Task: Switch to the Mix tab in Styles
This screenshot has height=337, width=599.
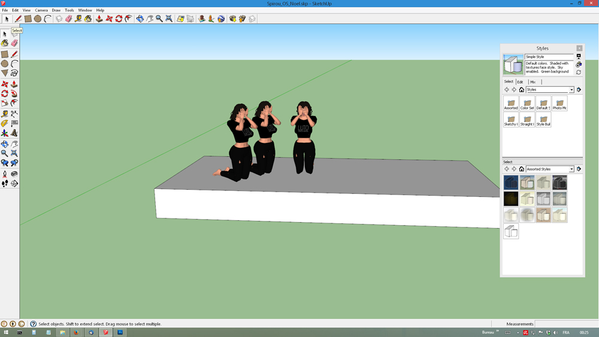Action: coord(533,82)
